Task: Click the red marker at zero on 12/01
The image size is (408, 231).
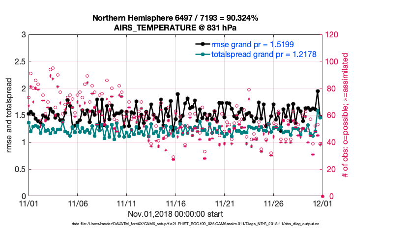Action: click(x=322, y=196)
